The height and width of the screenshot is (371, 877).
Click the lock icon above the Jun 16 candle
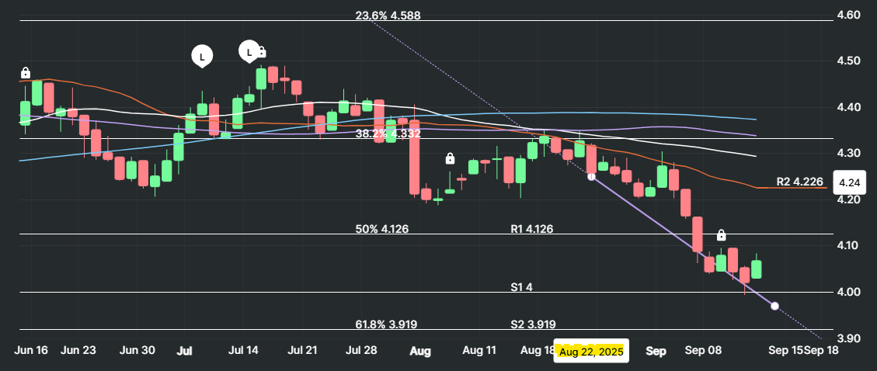(25, 73)
